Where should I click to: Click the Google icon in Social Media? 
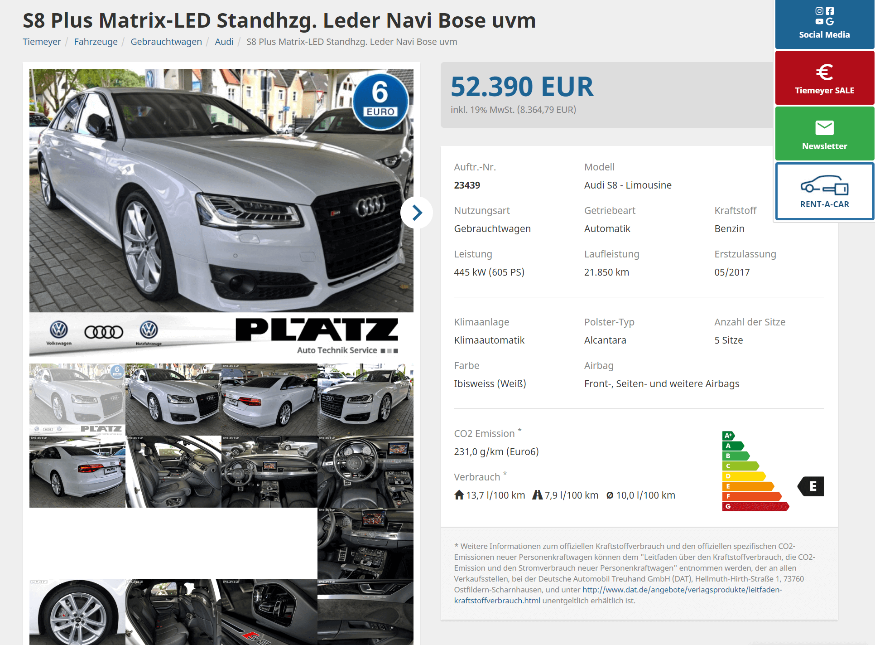(x=830, y=21)
